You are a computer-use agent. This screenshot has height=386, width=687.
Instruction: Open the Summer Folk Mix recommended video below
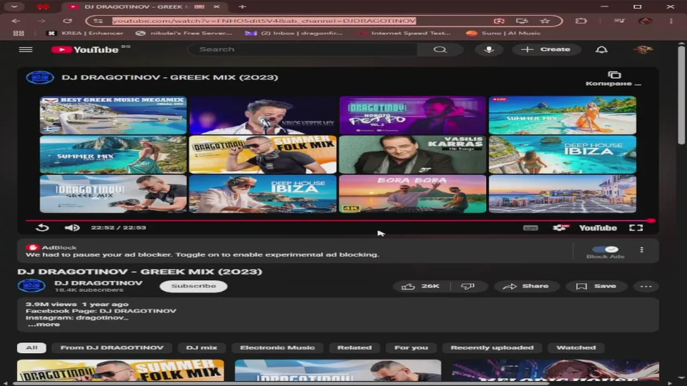tap(121, 370)
